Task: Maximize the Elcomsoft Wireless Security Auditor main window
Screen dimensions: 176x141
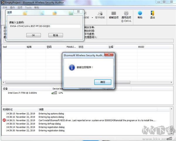Action: coord(164,2)
